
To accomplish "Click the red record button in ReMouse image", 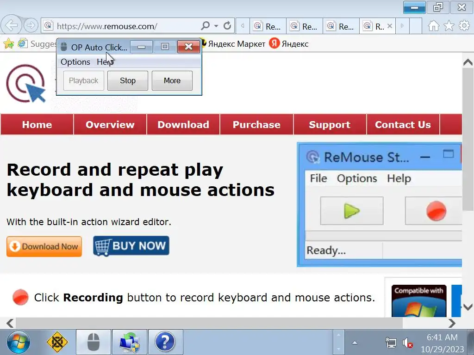I will point(434,211).
